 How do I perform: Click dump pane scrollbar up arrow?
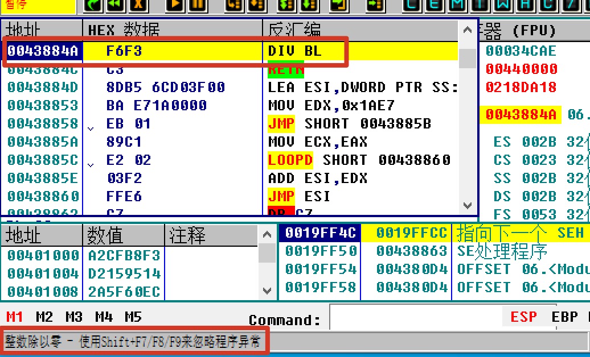pyautogui.click(x=267, y=235)
